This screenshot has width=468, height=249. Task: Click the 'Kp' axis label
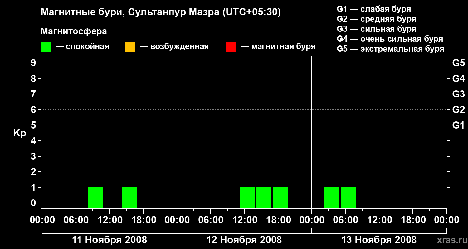pyautogui.click(x=20, y=134)
